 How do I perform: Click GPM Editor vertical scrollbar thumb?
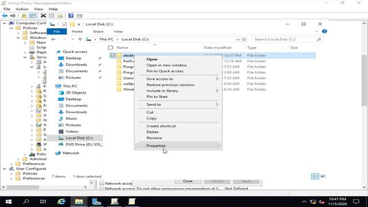[364, 80]
